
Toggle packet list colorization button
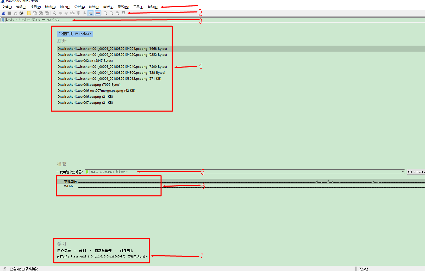click(x=98, y=13)
